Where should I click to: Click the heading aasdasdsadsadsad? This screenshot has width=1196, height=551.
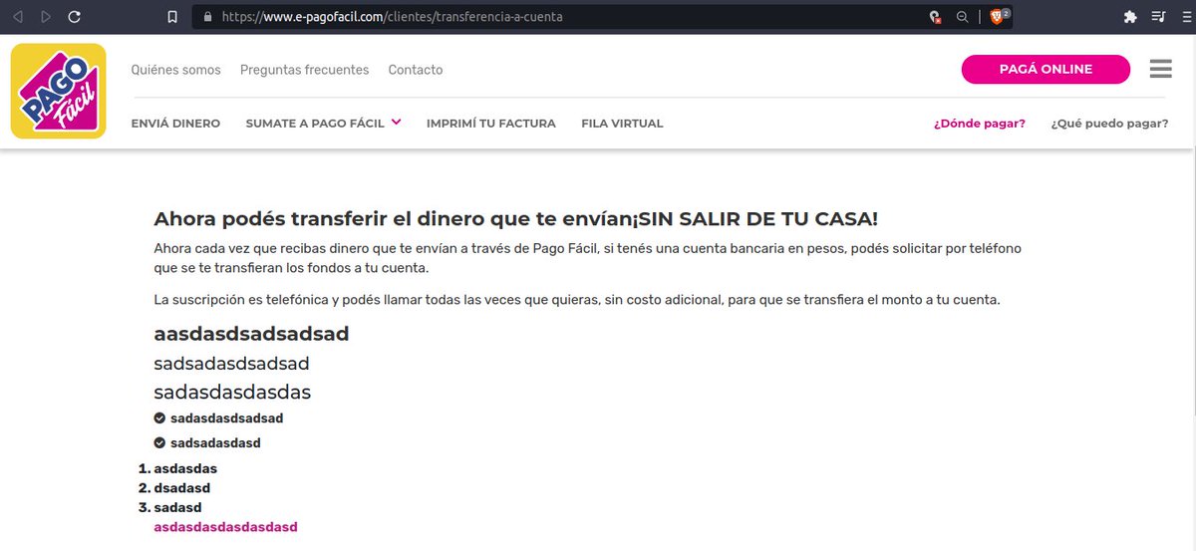coord(251,334)
